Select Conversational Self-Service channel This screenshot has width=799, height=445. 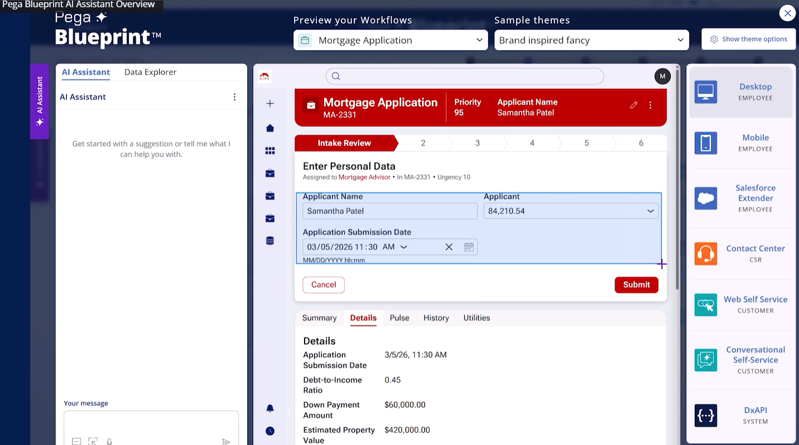[740, 360]
